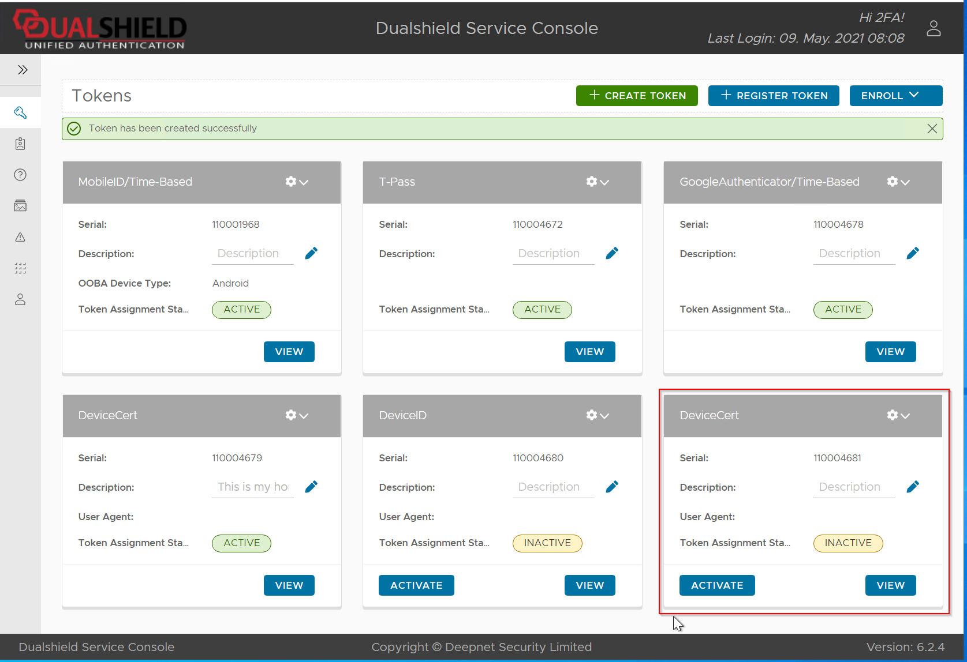Click the help question mark sidebar icon
The height and width of the screenshot is (662, 967).
pos(20,175)
